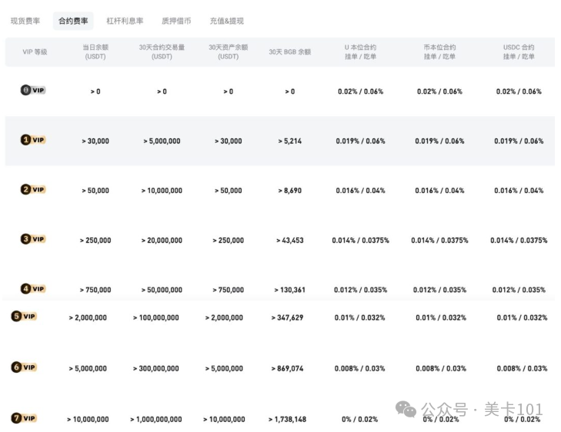This screenshot has height=432, width=561.
Task: Click the U 本位合约 挂单/吃单 header
Action: pos(360,52)
